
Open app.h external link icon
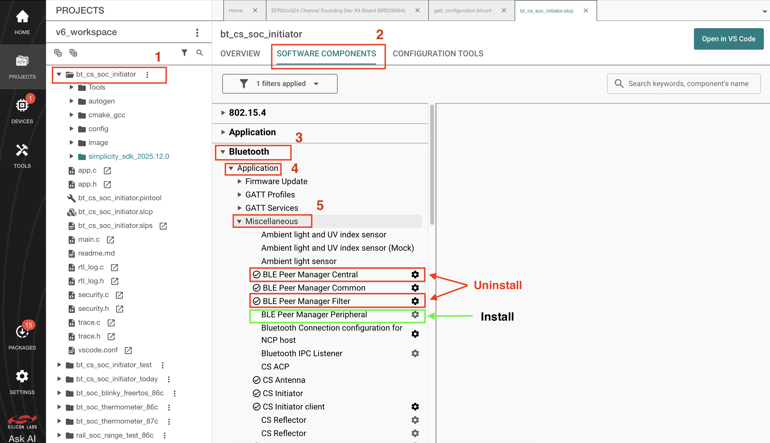107,184
